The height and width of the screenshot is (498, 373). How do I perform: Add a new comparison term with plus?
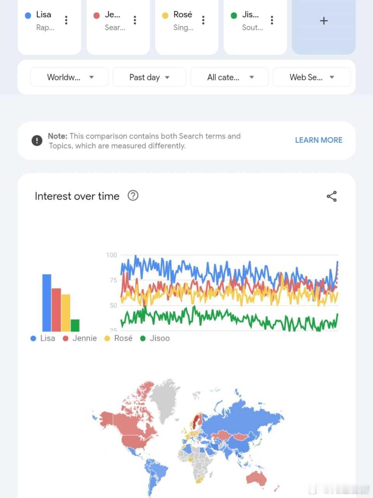[324, 21]
